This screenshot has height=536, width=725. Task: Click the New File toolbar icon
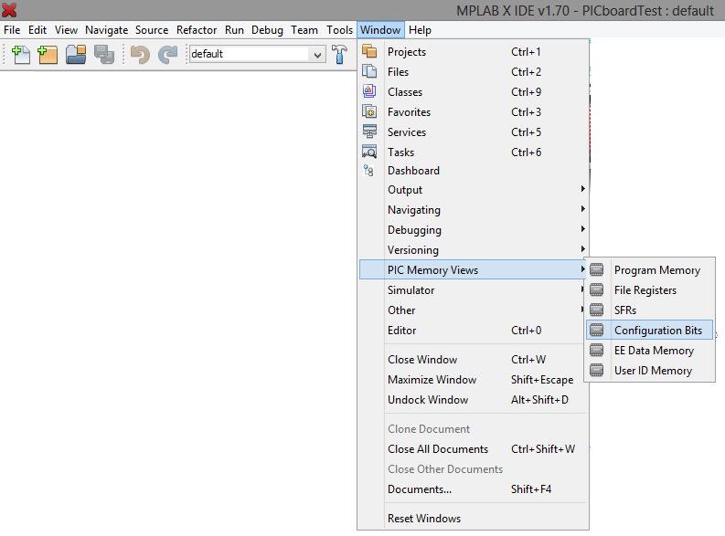20,55
